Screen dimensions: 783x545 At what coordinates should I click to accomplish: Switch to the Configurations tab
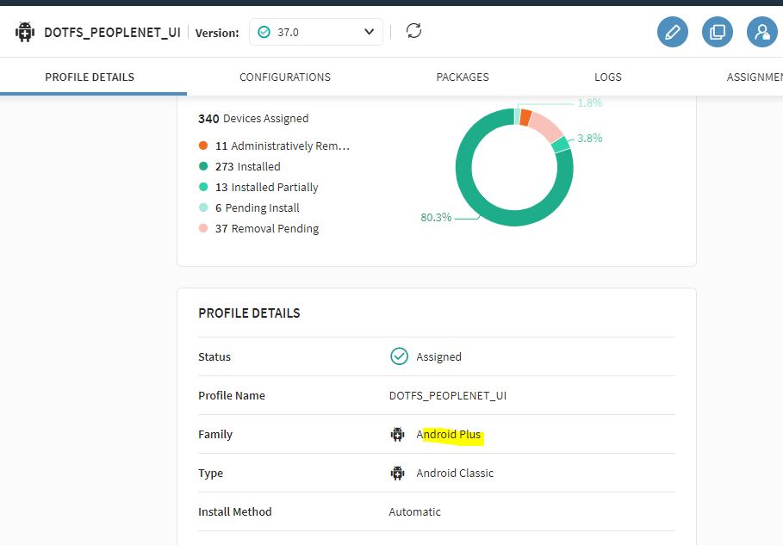[285, 77]
